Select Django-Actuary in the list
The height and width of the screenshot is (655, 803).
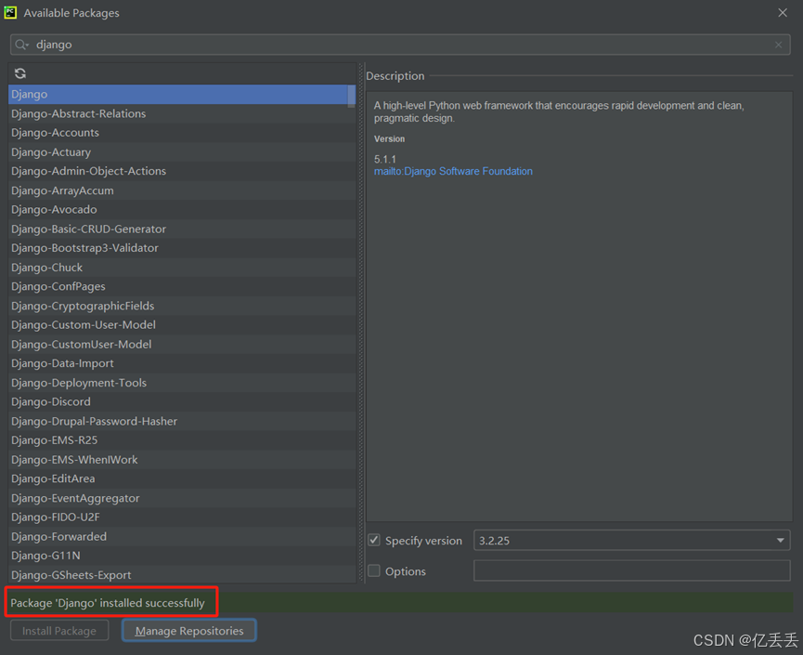click(x=182, y=152)
